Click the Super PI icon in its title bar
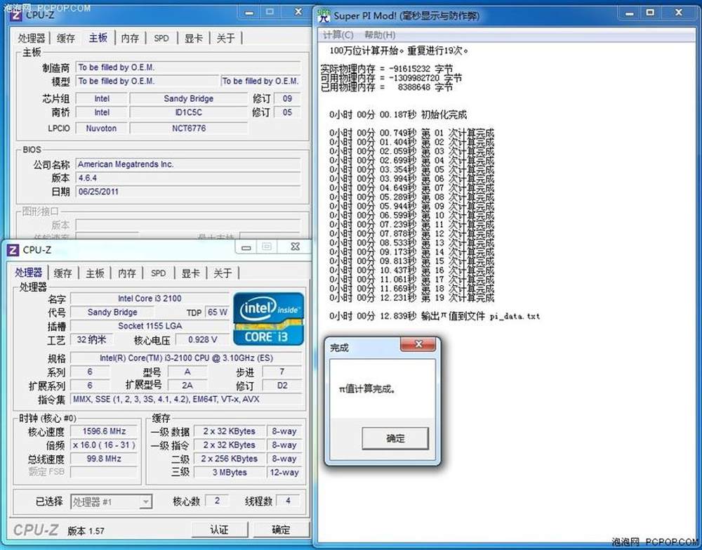Image resolution: width=702 pixels, height=550 pixels. [323, 15]
